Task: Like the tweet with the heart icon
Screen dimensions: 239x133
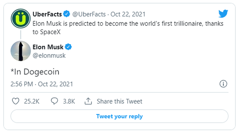Action: tap(16, 101)
